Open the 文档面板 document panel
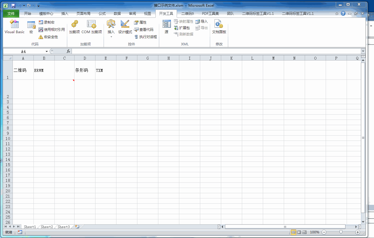 coord(219,27)
